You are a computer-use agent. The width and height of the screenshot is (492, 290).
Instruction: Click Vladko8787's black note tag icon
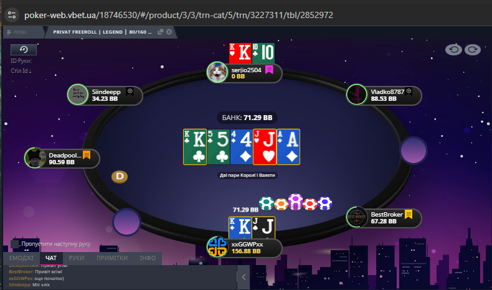click(x=408, y=91)
